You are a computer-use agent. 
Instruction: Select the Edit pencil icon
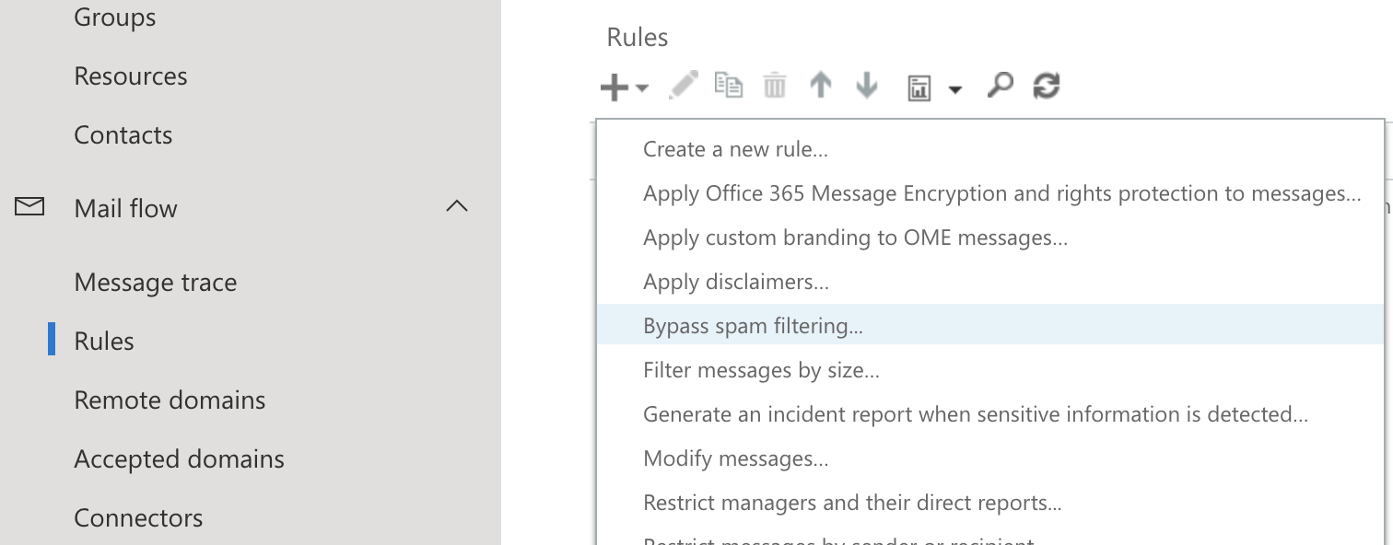tap(683, 86)
